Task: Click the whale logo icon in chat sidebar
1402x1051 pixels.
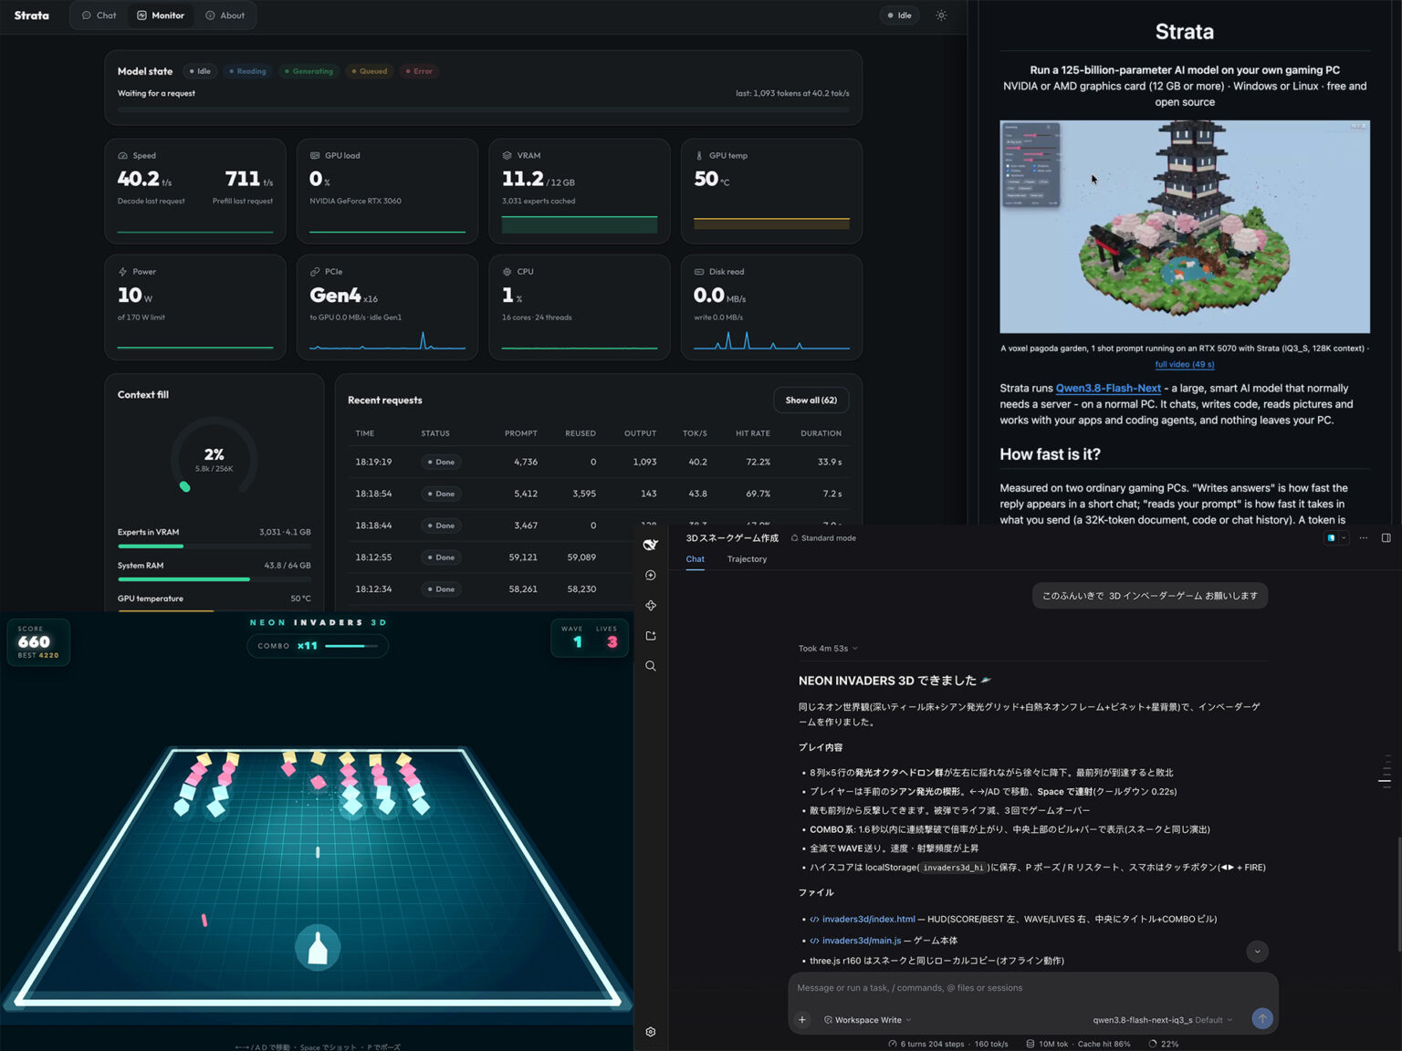Action: (651, 545)
